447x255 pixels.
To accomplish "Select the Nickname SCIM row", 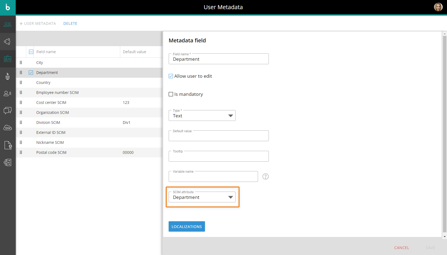I will pyautogui.click(x=89, y=142).
